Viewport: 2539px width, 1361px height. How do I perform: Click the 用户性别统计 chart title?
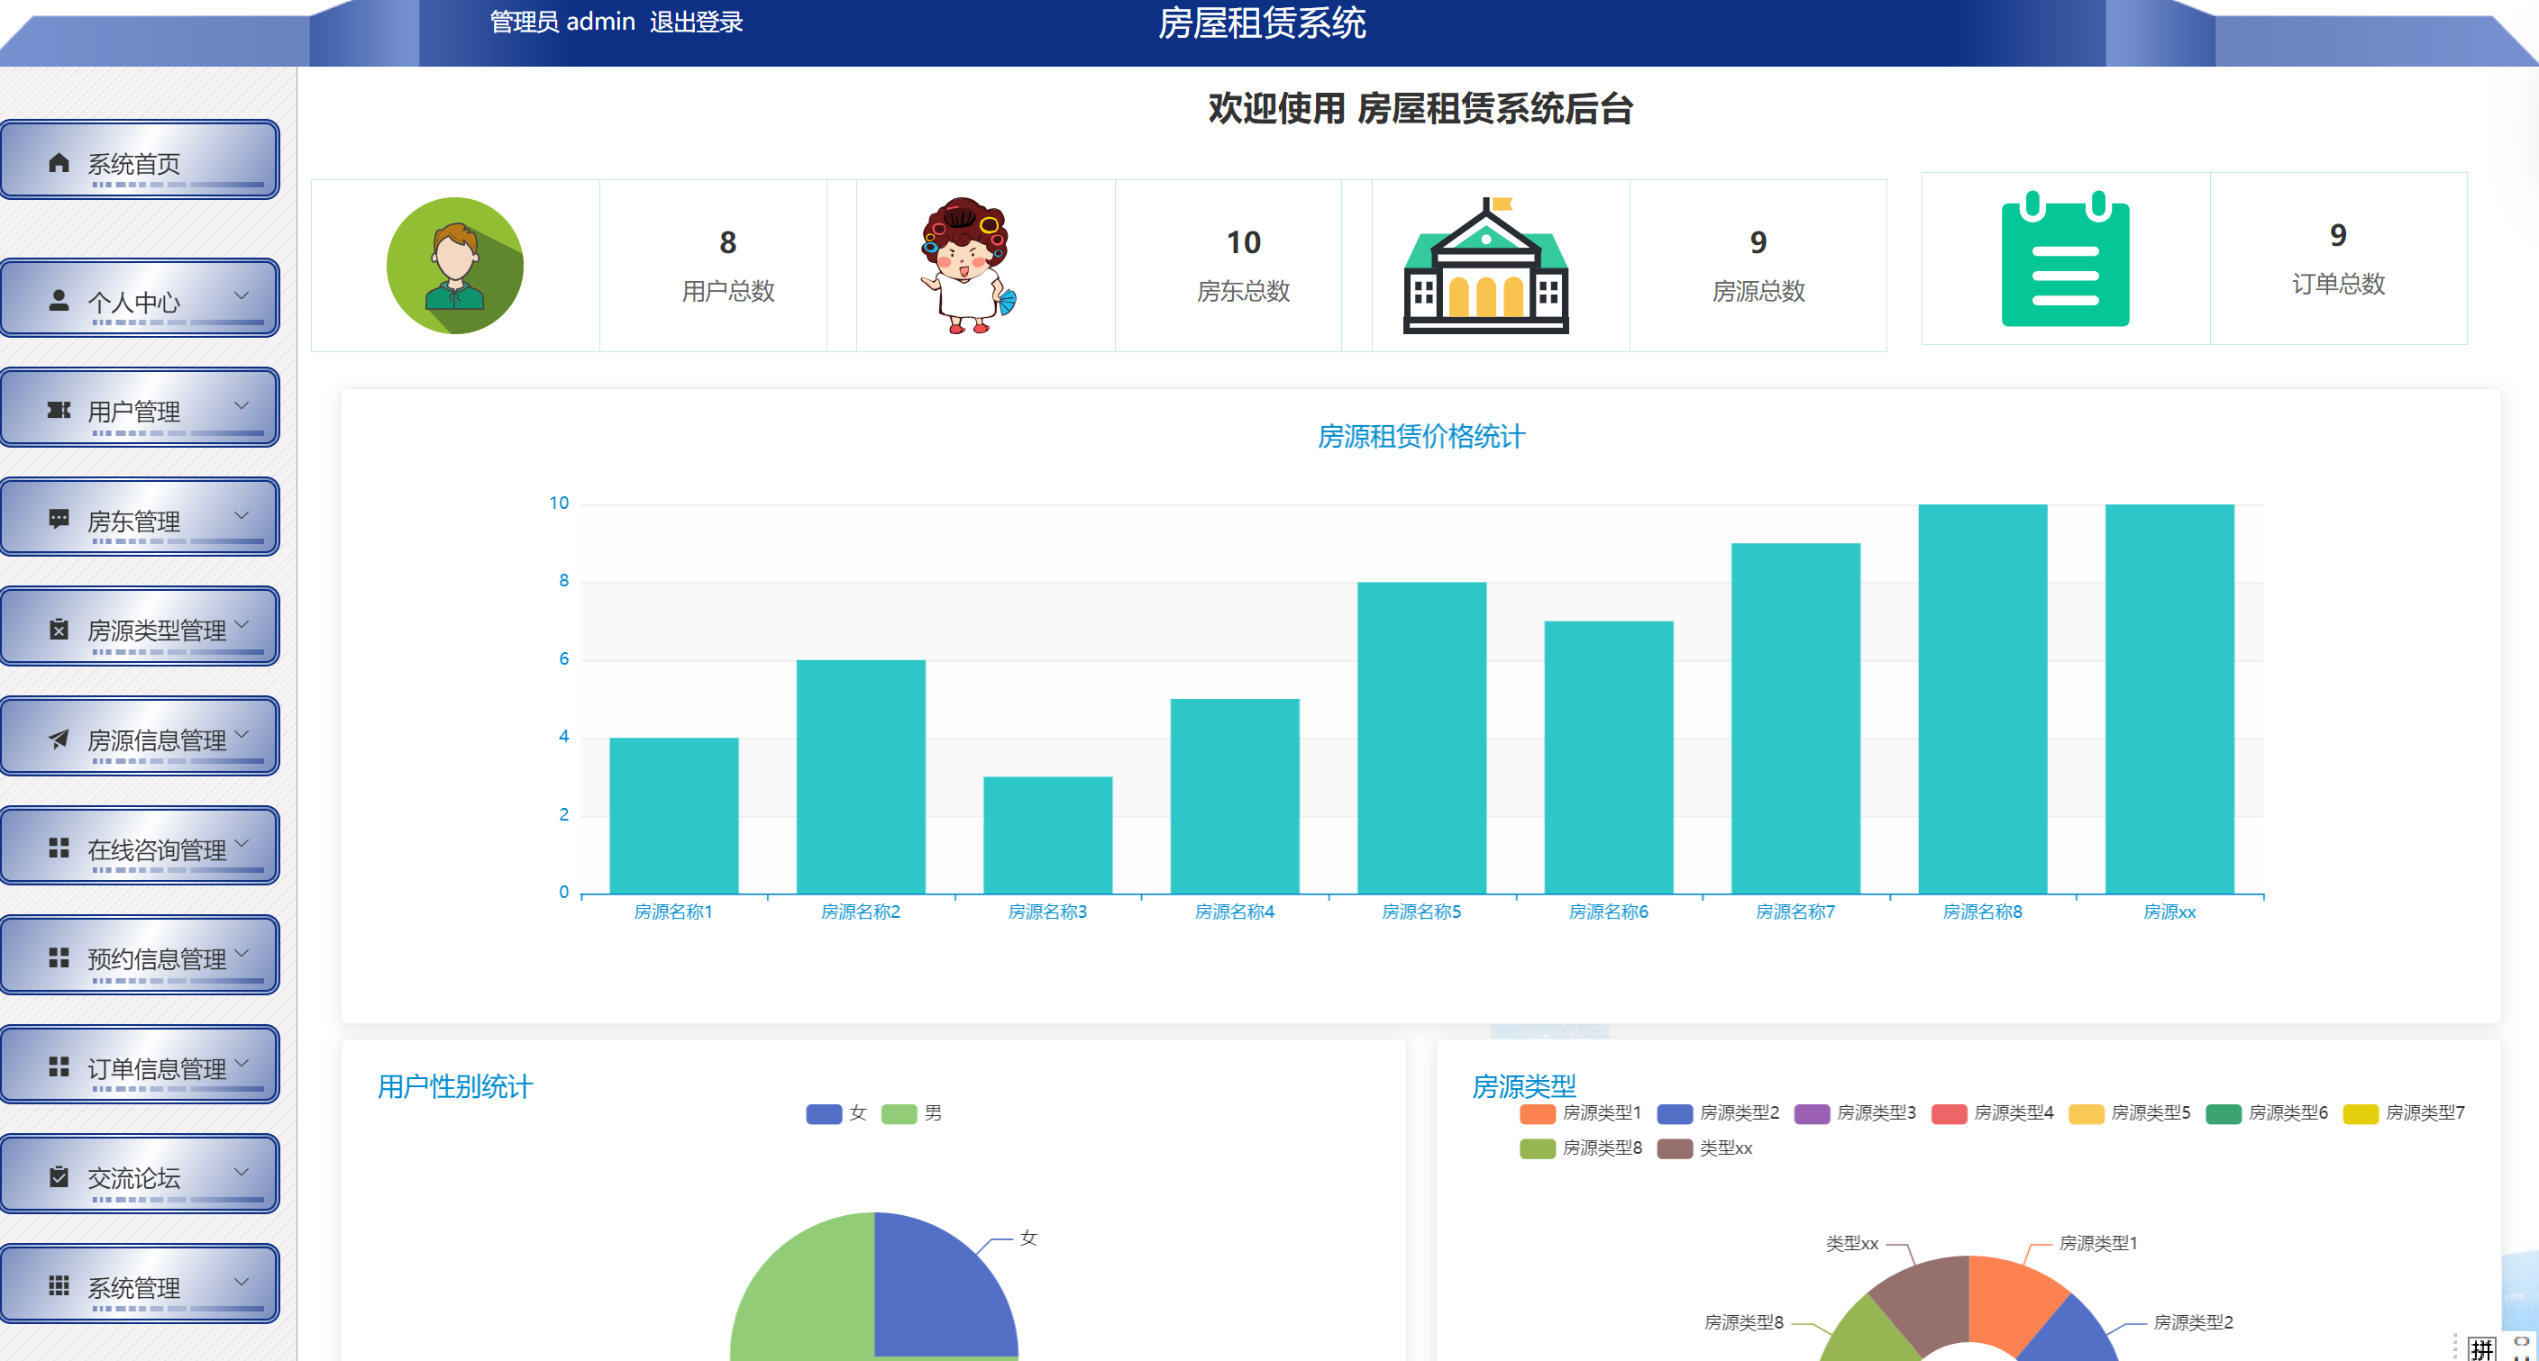[455, 1087]
